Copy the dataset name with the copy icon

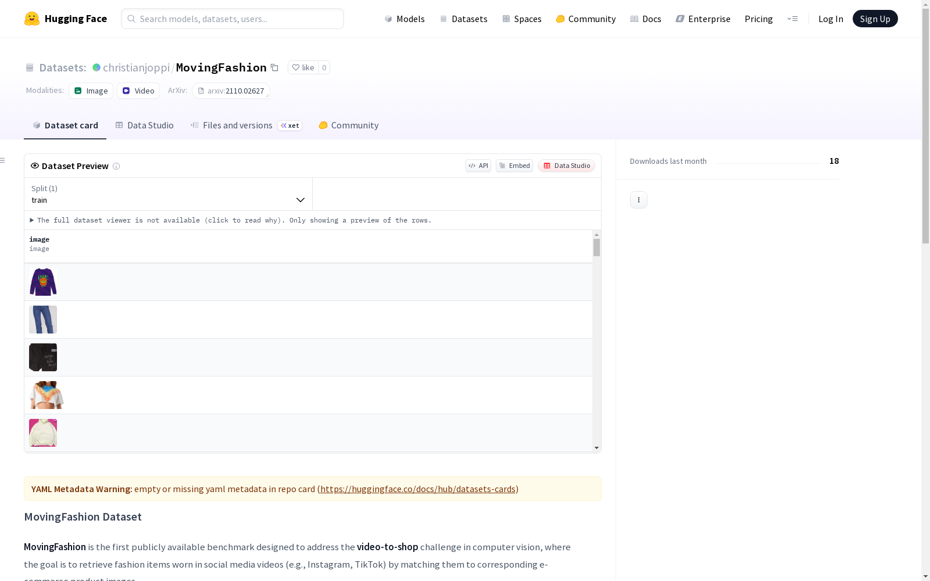tap(274, 67)
